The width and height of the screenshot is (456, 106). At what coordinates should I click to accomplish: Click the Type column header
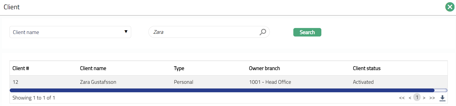[179, 68]
